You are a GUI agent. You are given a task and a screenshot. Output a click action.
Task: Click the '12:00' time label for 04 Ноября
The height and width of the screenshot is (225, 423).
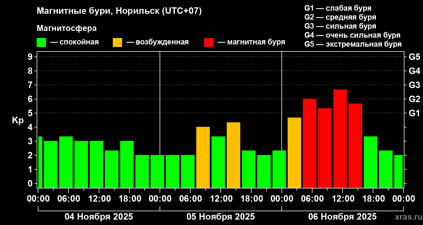99,199
